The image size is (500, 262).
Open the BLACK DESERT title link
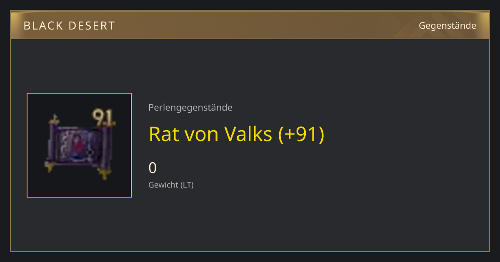[x=69, y=26]
